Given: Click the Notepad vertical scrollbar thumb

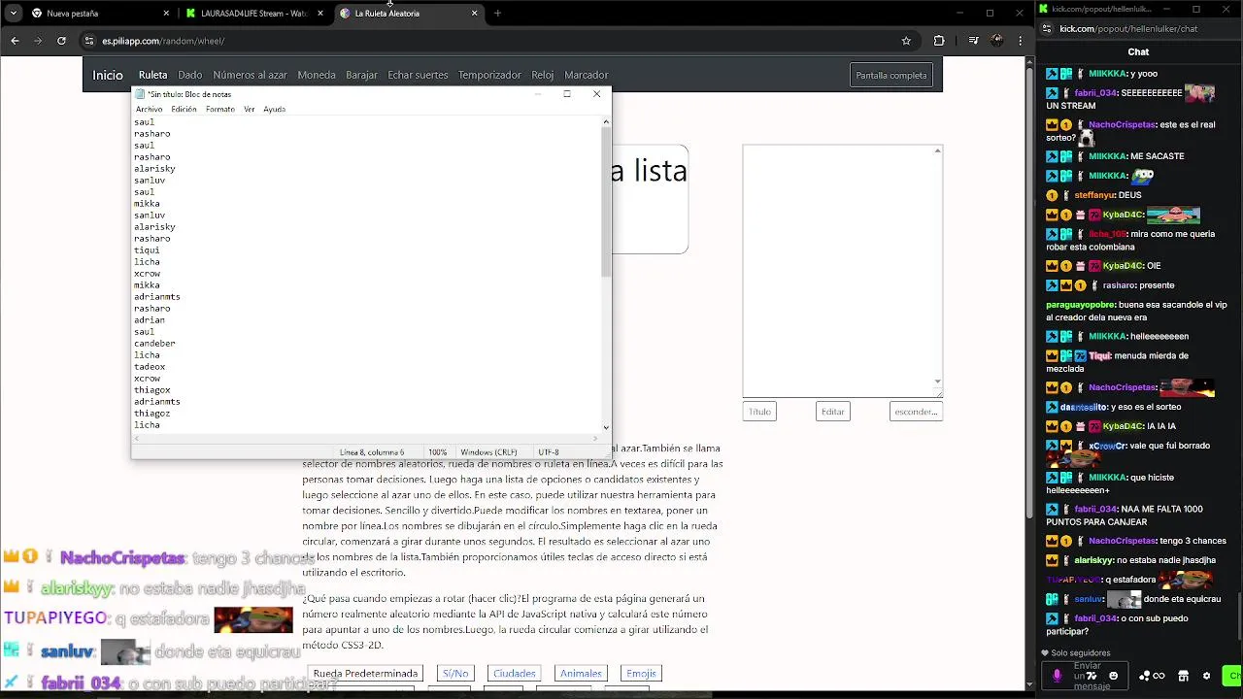Looking at the screenshot, I should tap(606, 202).
